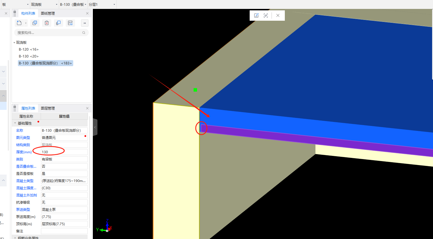Click the new component icon
Image resolution: width=433 pixels, height=239 pixels.
(19, 23)
